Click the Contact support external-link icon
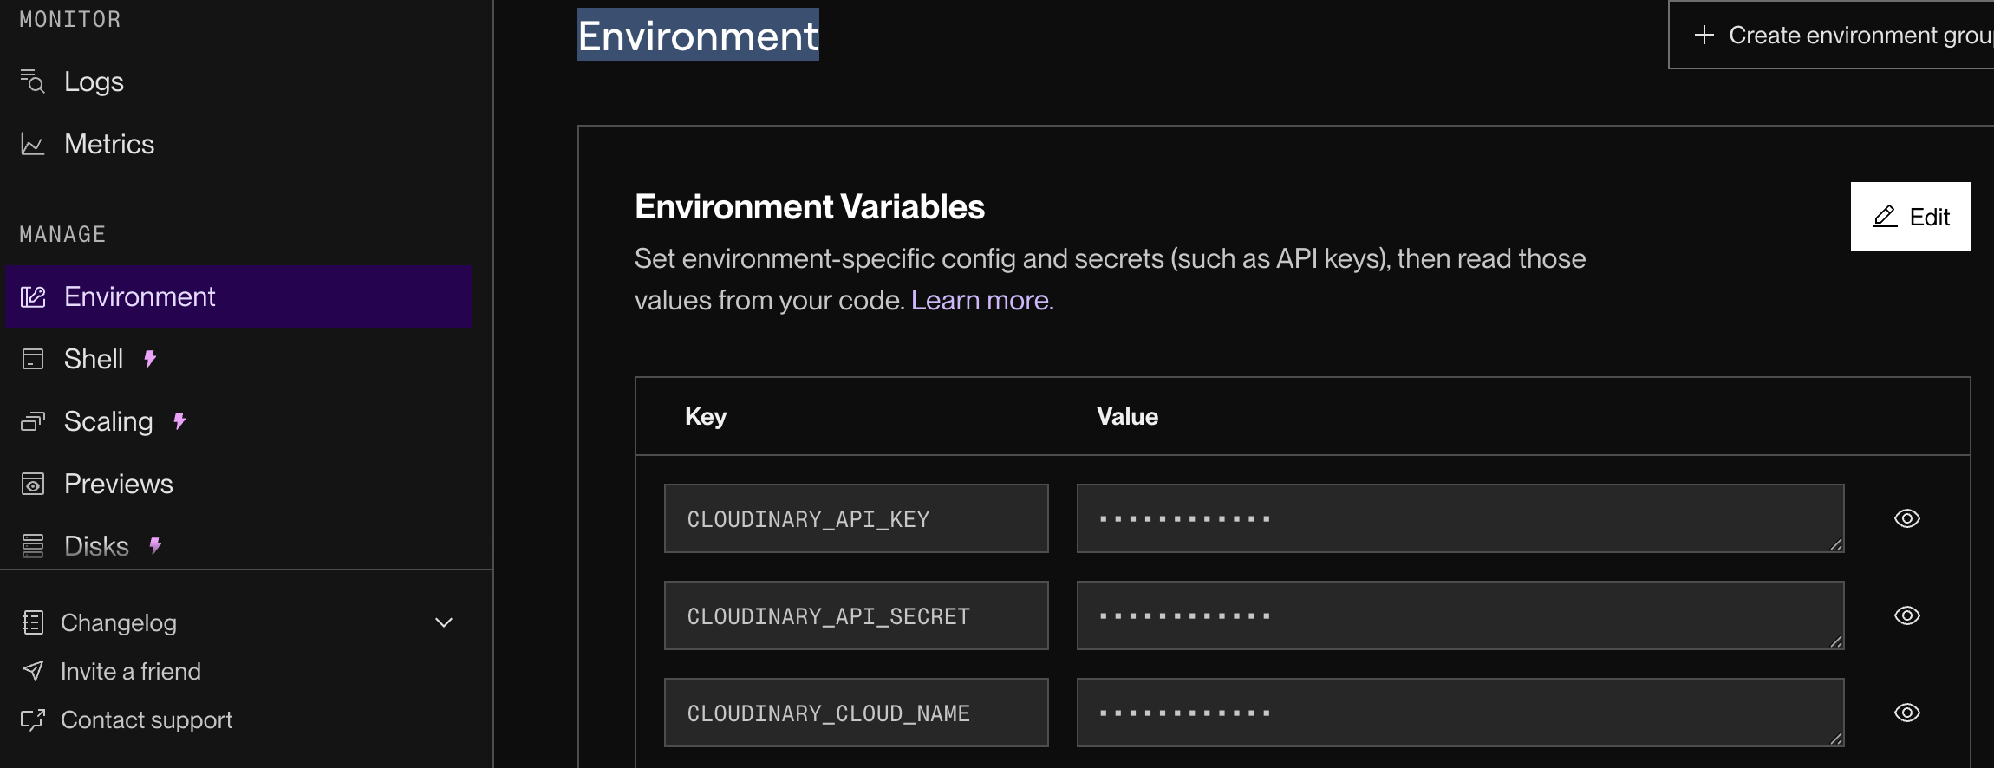 click(x=32, y=719)
